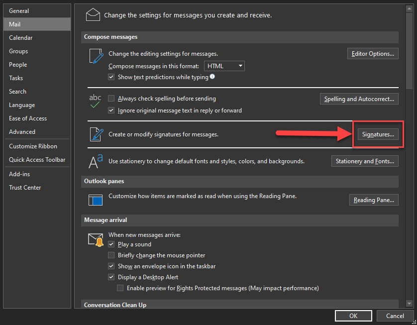Viewport: 417px width, 325px height.
Task: Open Editor Options dialog
Action: pyautogui.click(x=373, y=54)
